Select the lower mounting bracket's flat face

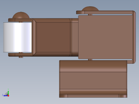93,81
